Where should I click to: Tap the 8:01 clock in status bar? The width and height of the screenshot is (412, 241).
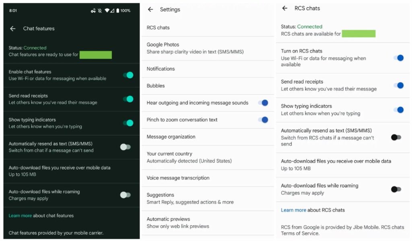[13, 10]
